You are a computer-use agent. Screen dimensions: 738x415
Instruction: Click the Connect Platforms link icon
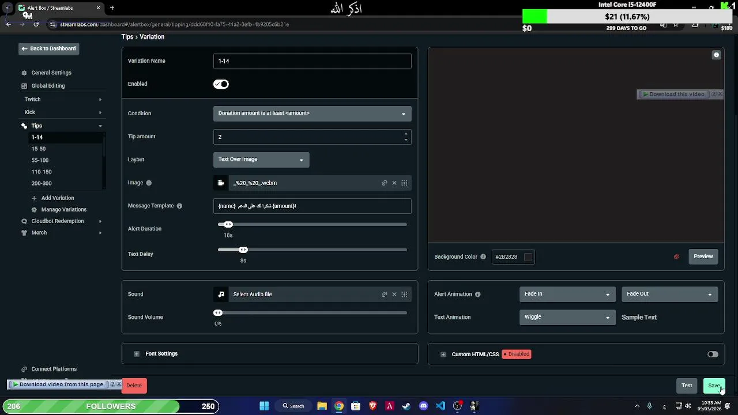24,369
